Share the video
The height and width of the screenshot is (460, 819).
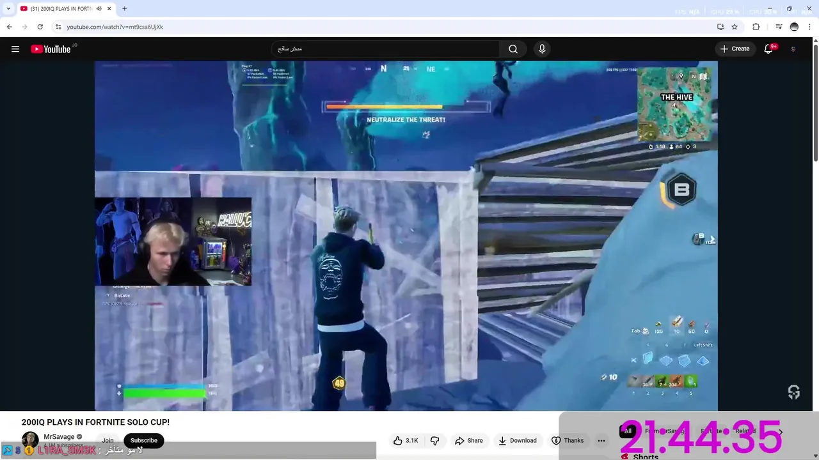click(468, 440)
